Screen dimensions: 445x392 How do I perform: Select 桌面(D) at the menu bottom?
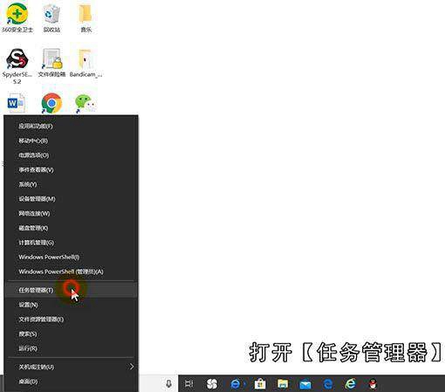coord(71,382)
